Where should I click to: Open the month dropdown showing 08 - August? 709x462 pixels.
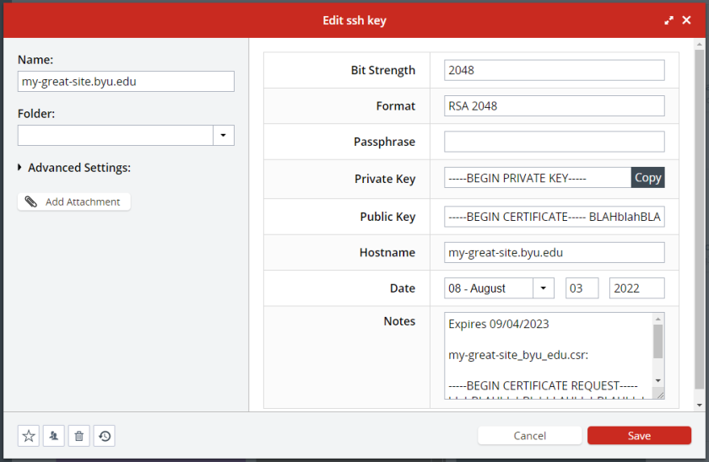544,288
